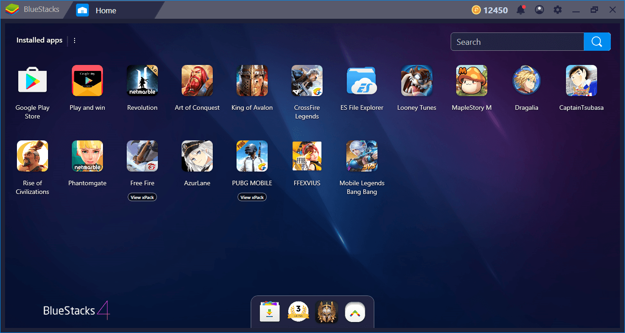Open CrossFire Legends

pos(307,81)
